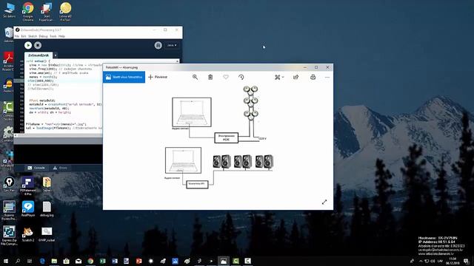Stop the running Processing sketch
This screenshot has height=266, width=474.
[38, 45]
